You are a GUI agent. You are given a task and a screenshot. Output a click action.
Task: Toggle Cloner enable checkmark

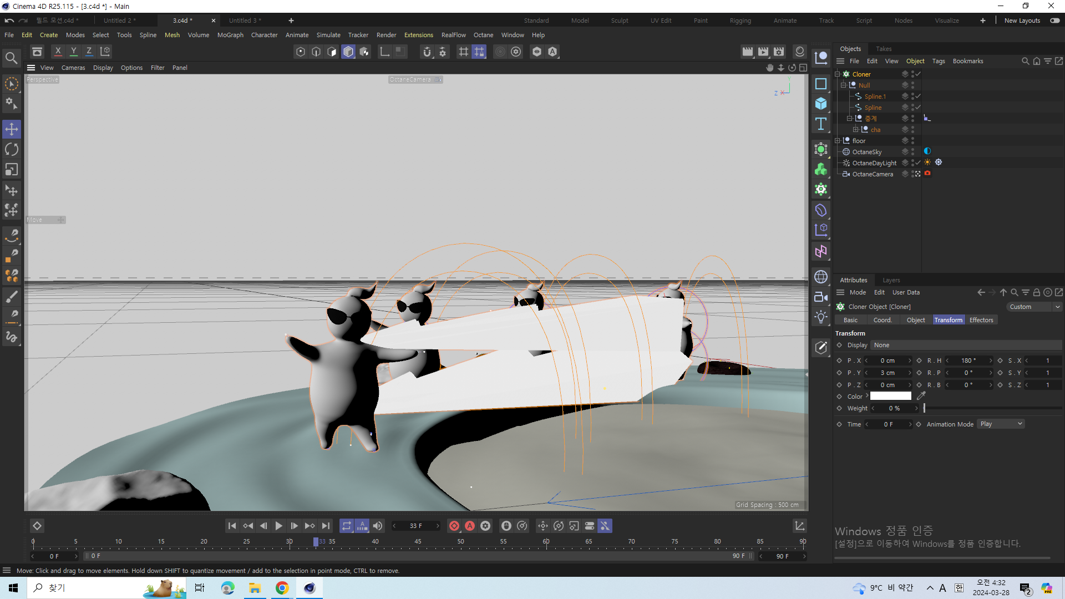[x=918, y=74]
